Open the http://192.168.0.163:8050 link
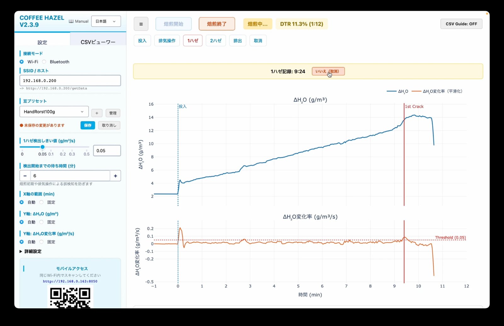The height and width of the screenshot is (326, 504). 70,281
